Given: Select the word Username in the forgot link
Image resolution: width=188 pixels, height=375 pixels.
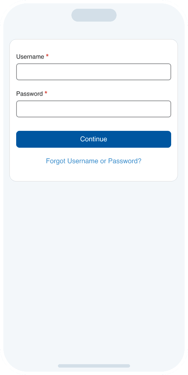Looking at the screenshot, I should point(83,161).
